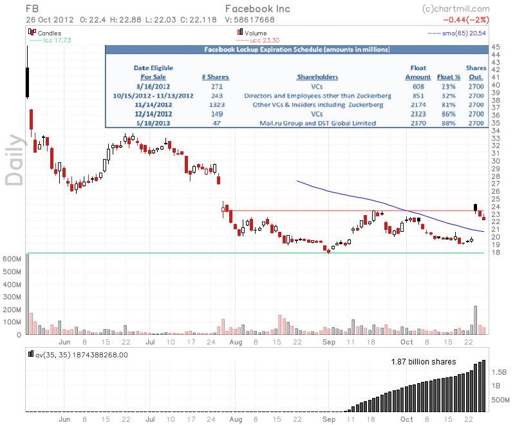Select the sma(65) 20.54 legend entry
This screenshot has height=425, width=515.
457,33
